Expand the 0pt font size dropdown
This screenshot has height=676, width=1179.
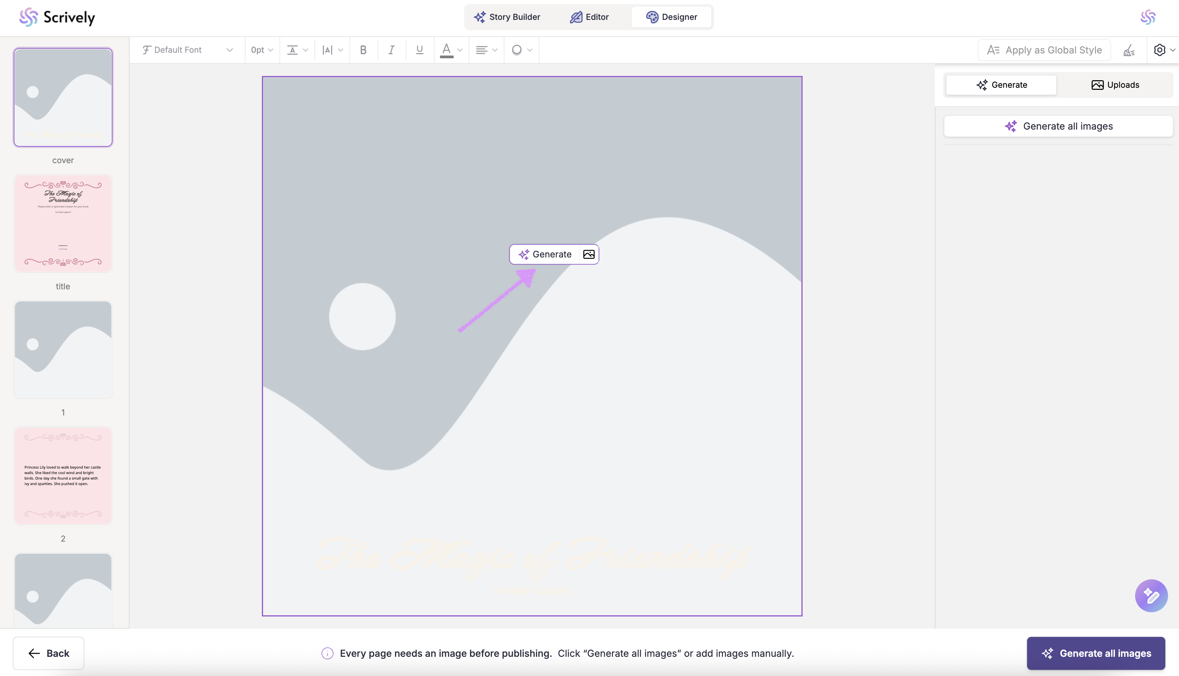[x=262, y=50]
